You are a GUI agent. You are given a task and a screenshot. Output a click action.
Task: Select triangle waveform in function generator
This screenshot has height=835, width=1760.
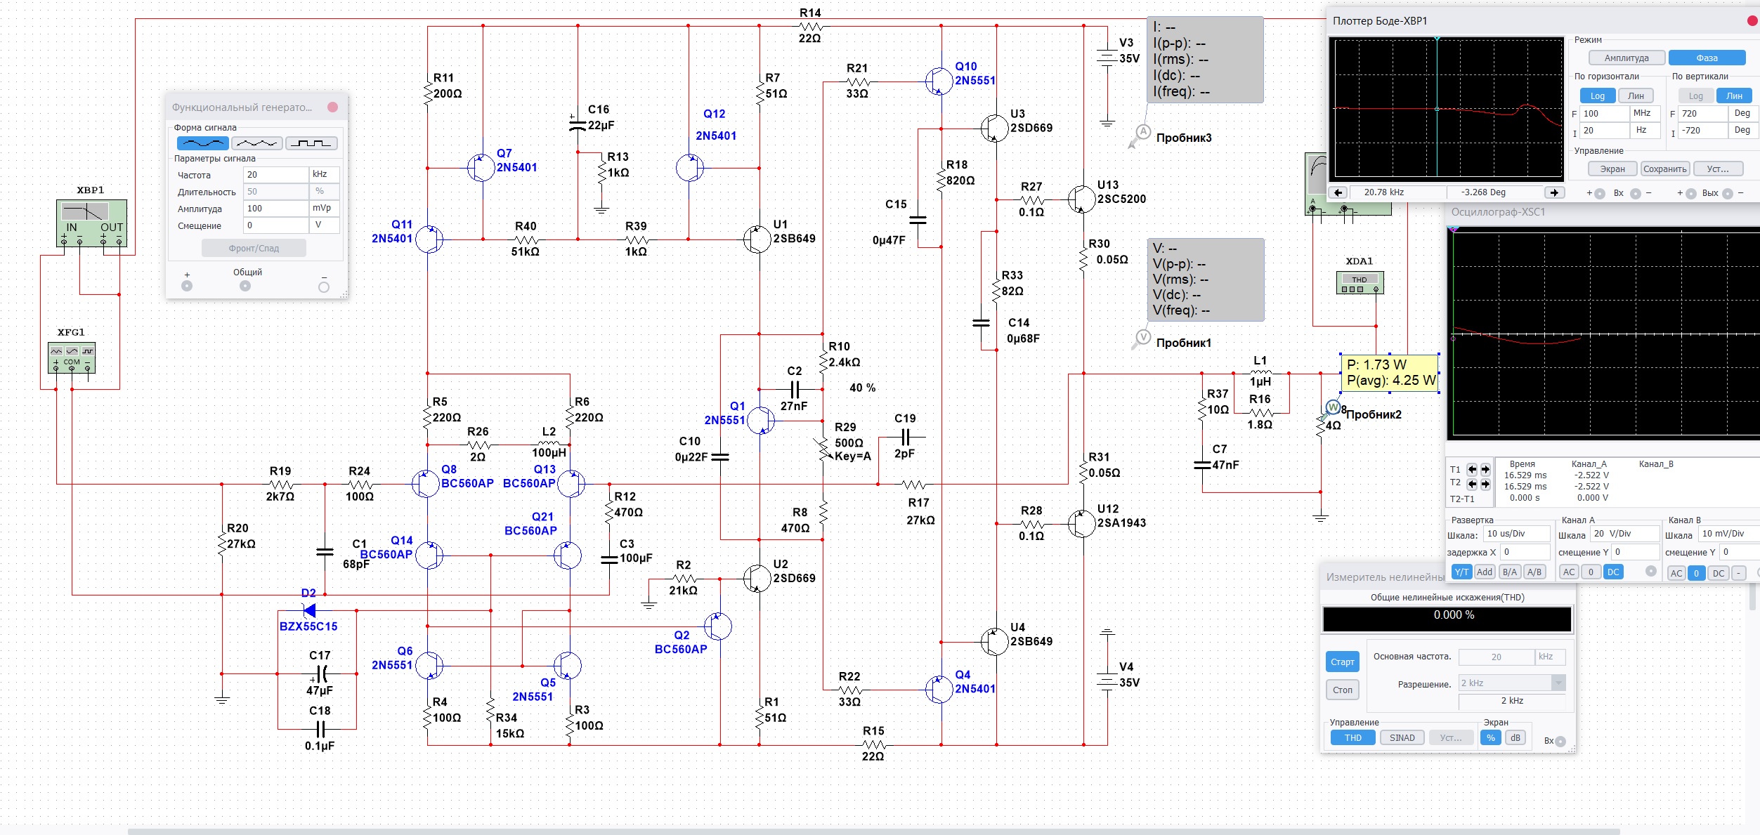click(x=256, y=143)
